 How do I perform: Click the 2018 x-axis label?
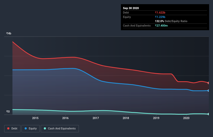[x=126, y=118]
